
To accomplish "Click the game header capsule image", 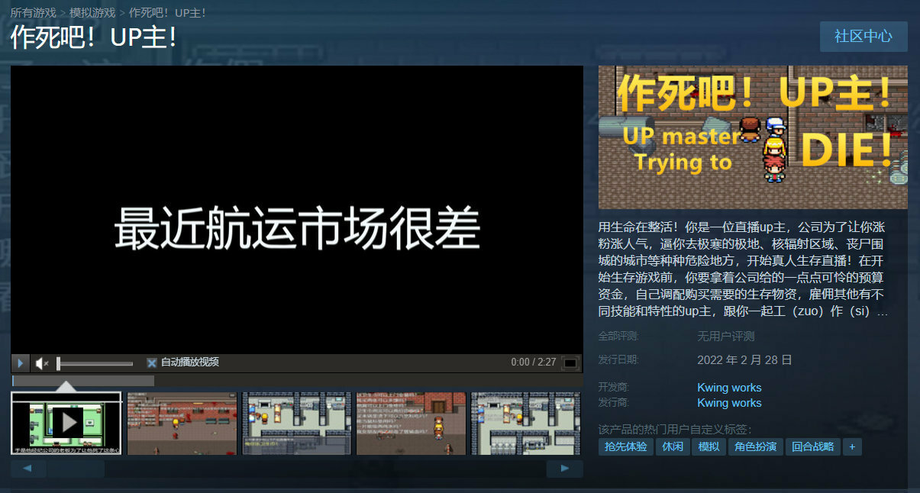I will point(753,137).
